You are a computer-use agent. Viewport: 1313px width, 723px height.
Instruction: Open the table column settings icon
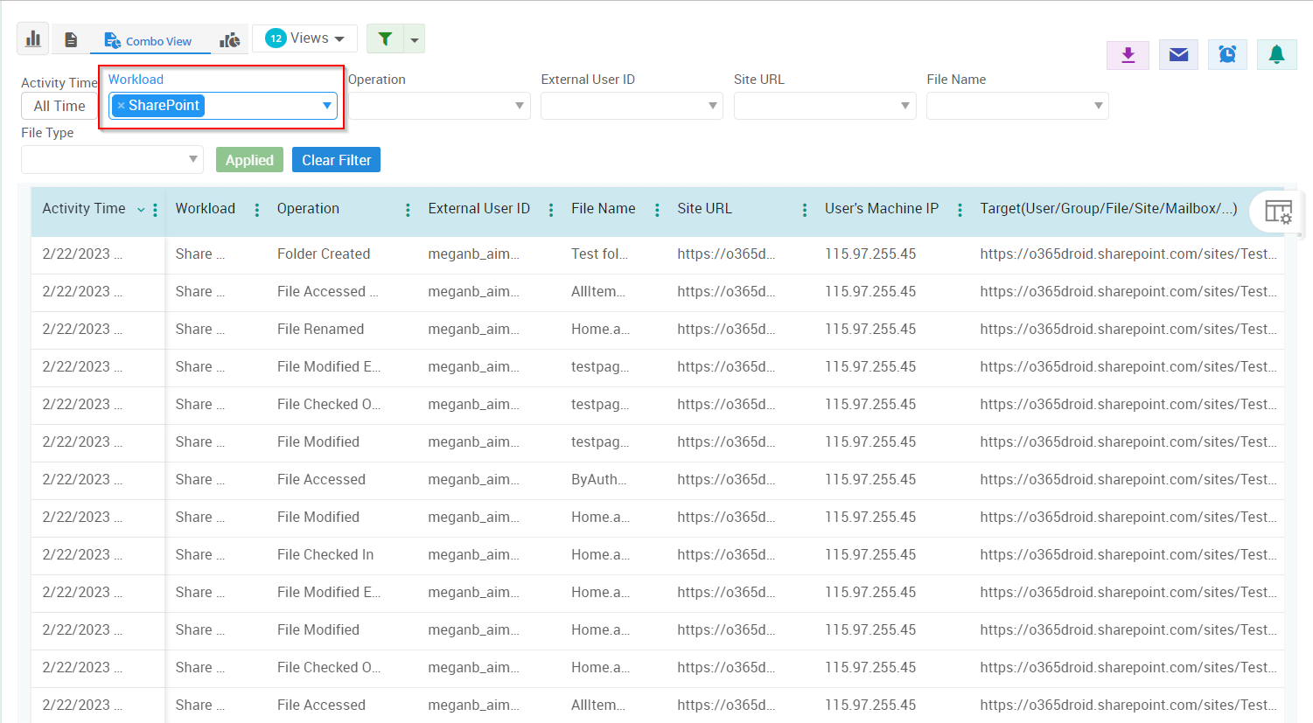pyautogui.click(x=1278, y=212)
